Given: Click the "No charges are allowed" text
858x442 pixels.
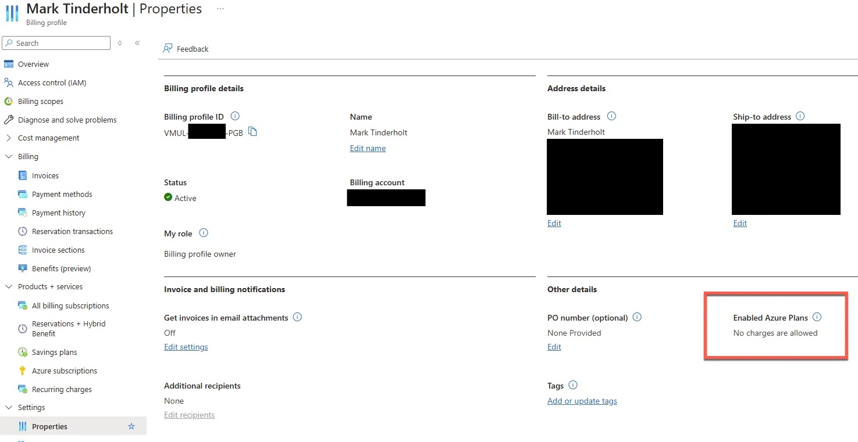Looking at the screenshot, I should (x=775, y=333).
